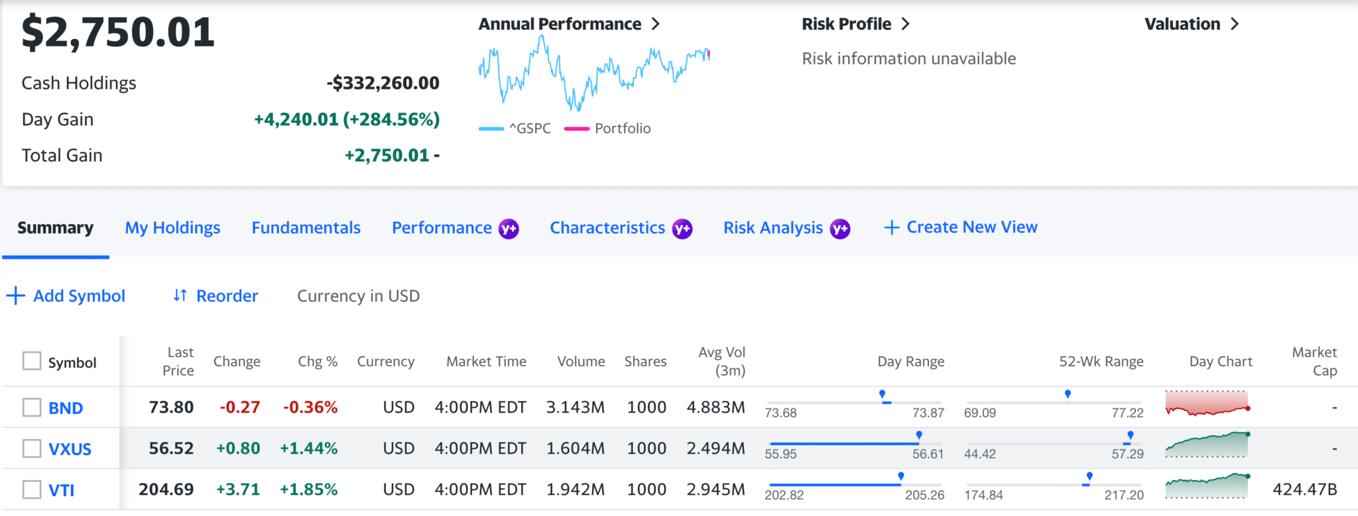
Task: Click the VXUS day range slider marker
Action: click(x=919, y=435)
